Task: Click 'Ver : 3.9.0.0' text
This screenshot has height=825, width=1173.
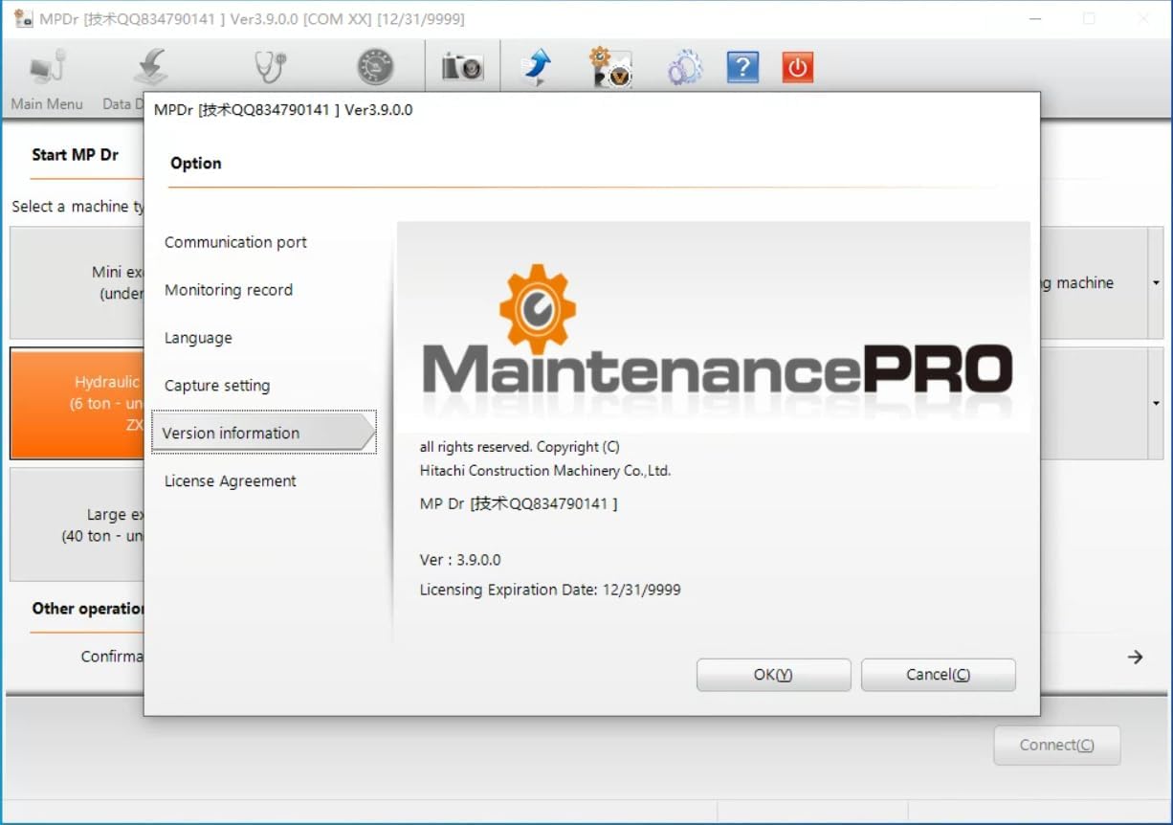Action: tap(460, 560)
